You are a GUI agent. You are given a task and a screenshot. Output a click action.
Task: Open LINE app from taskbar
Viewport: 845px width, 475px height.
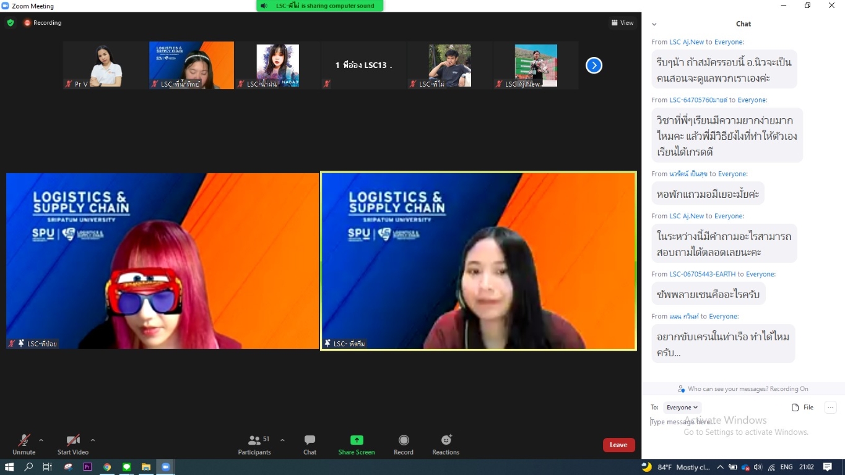tap(127, 467)
